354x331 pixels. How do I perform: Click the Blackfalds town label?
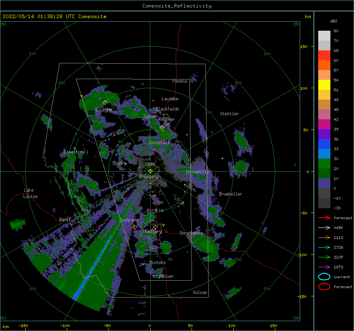click(167, 109)
